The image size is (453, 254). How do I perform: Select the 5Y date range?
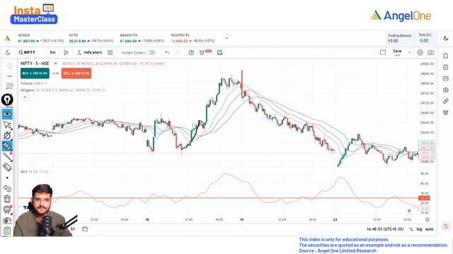[x=73, y=229]
